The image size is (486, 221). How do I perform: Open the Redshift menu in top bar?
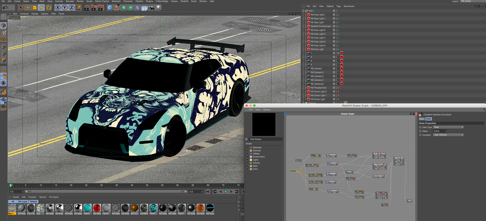click(184, 1)
